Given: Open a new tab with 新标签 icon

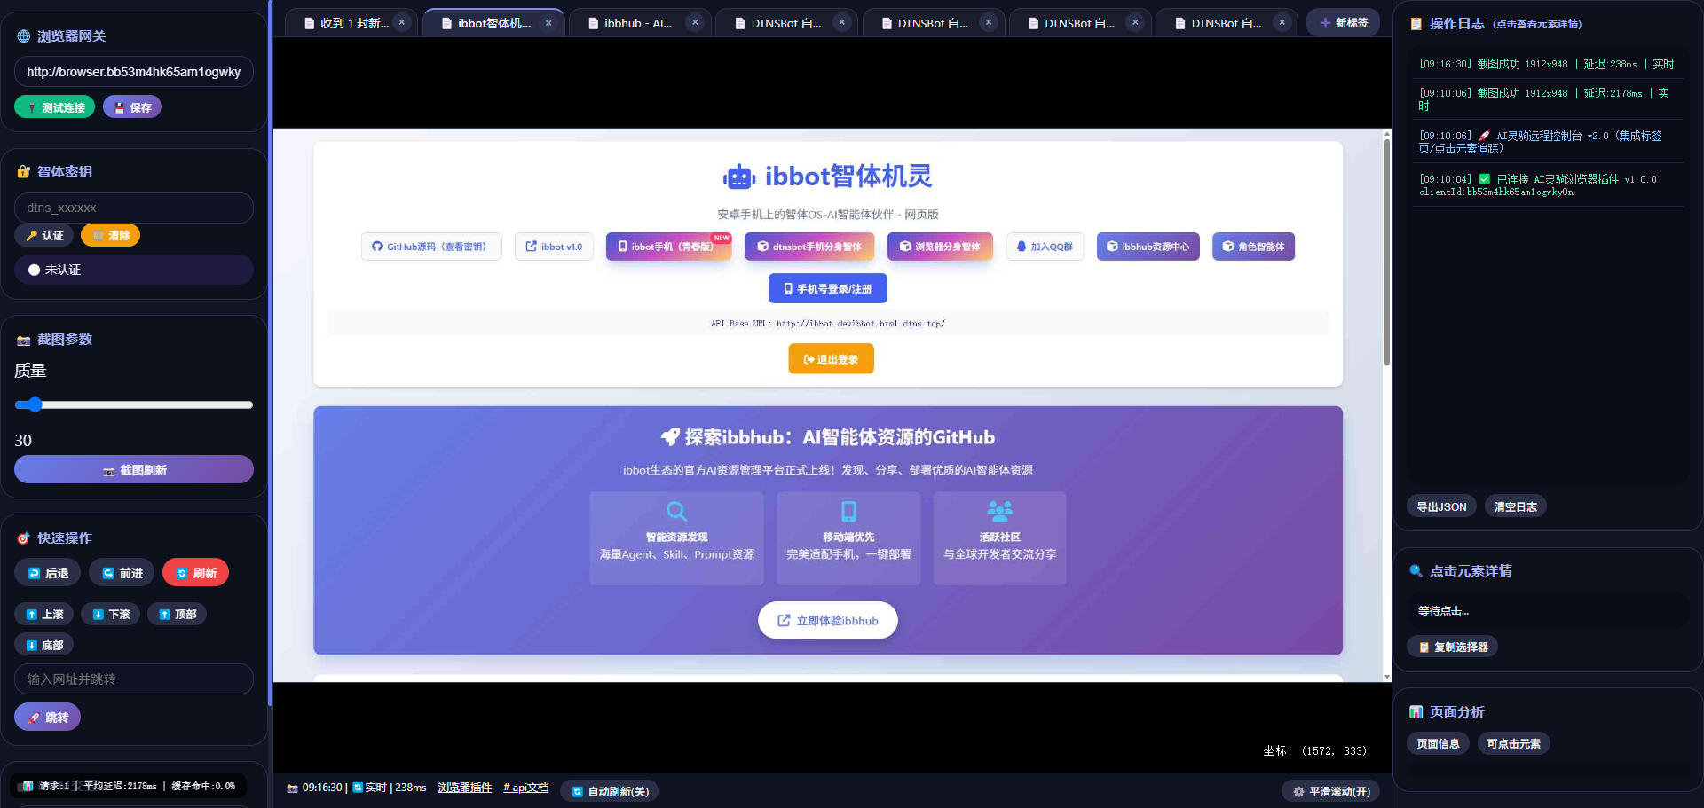Looking at the screenshot, I should (1325, 22).
